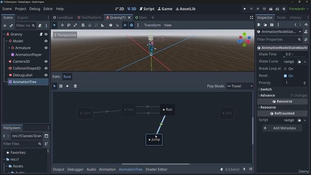Open the Play Mode Travel dropdown
The image size is (311, 175).
[240, 86]
